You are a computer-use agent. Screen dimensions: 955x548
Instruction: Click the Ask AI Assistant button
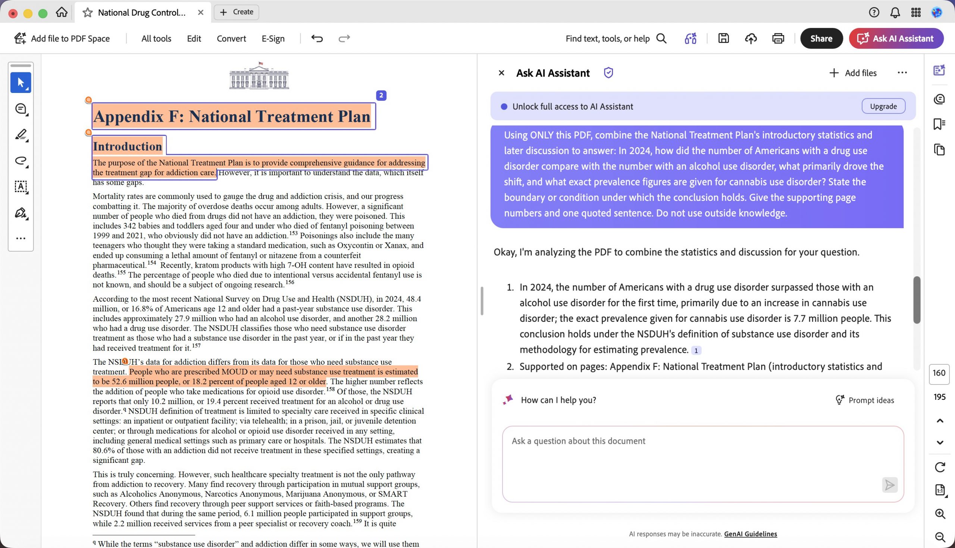896,38
